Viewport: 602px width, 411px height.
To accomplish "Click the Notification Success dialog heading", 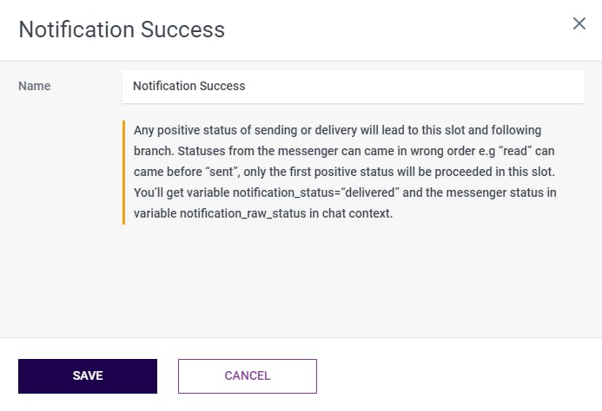I will pyautogui.click(x=122, y=29).
